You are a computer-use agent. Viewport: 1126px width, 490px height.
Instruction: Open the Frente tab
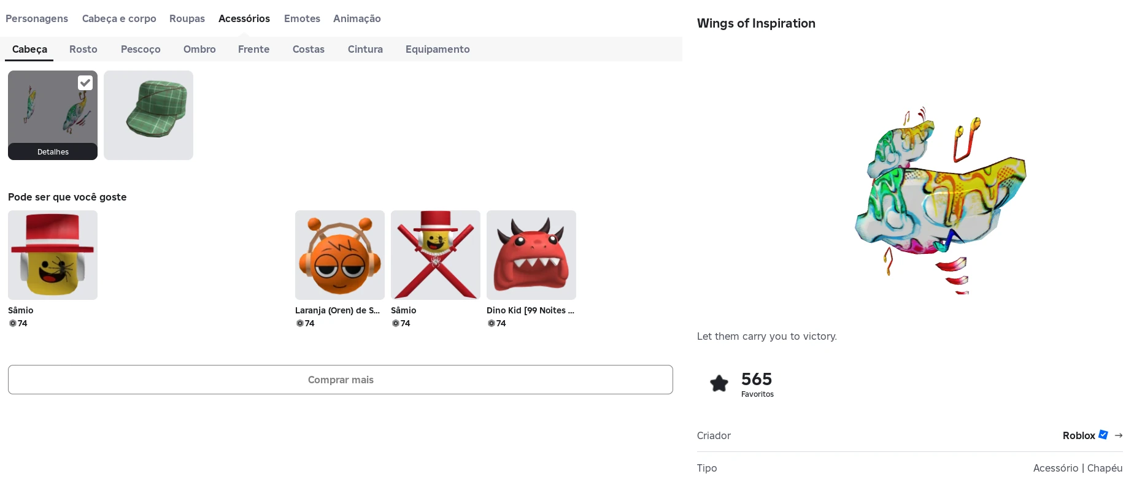[x=253, y=49]
